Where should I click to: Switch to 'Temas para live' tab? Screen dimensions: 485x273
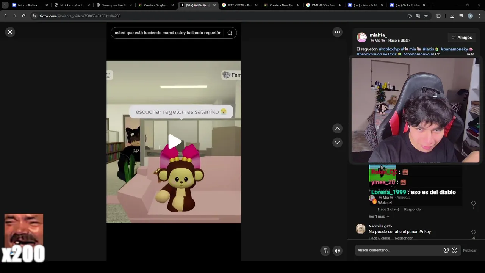[x=113, y=5]
